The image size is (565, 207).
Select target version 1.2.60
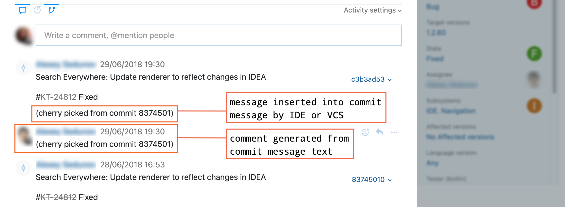(x=436, y=33)
